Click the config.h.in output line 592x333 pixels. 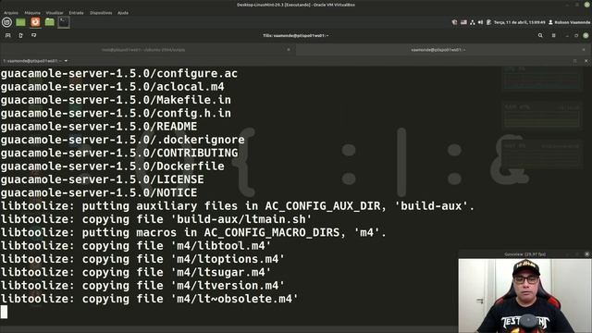coord(116,113)
